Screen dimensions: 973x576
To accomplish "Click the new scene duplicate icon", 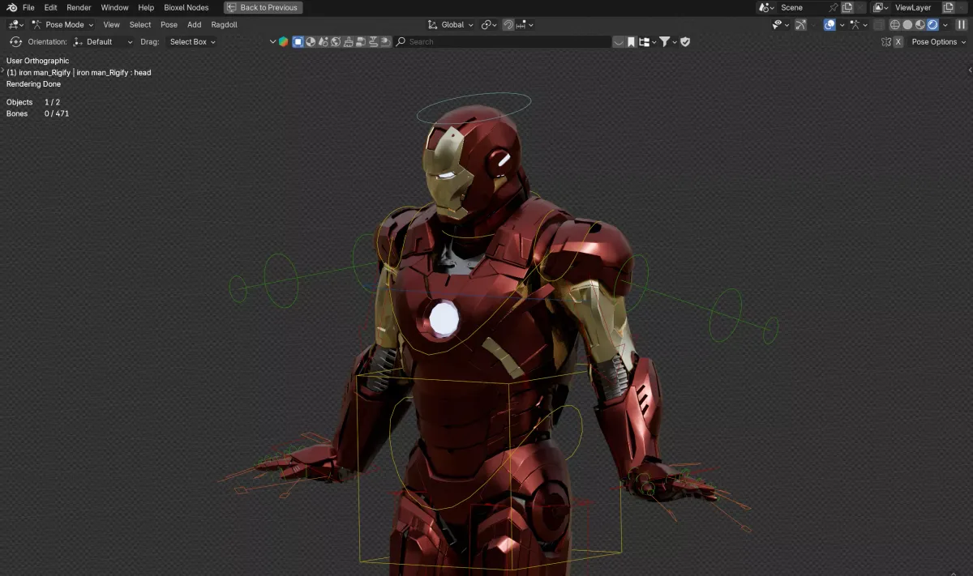I will [x=847, y=7].
